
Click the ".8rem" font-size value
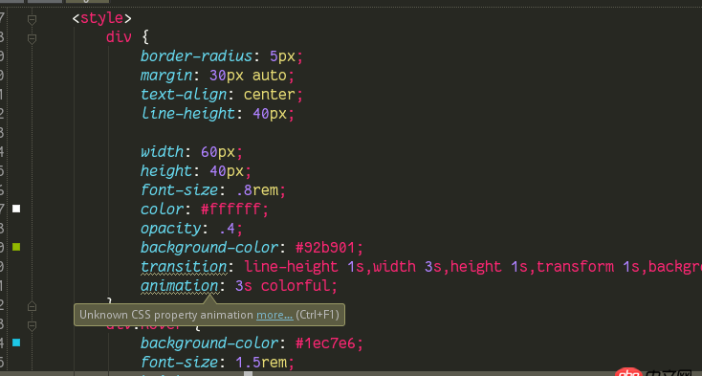(257, 190)
